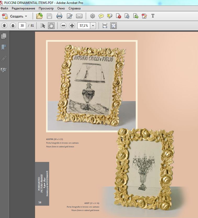Expand the zoom percentage dropdown
Viewport: 198px width, 218px height.
coord(93,26)
